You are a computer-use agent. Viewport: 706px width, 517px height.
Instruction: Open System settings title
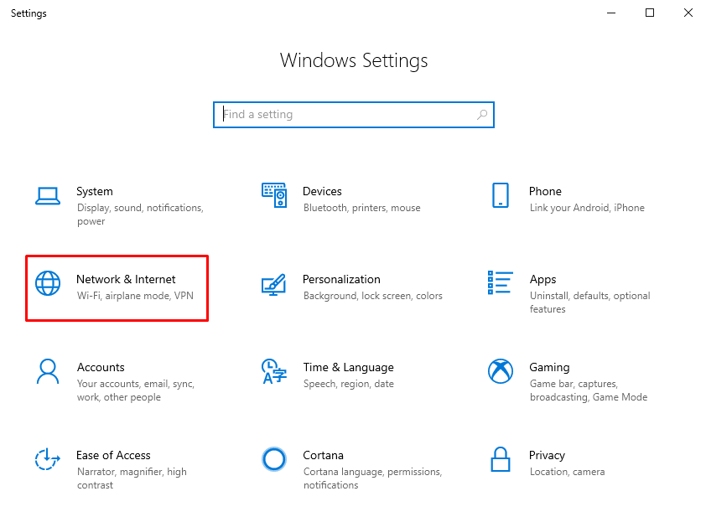tap(95, 191)
